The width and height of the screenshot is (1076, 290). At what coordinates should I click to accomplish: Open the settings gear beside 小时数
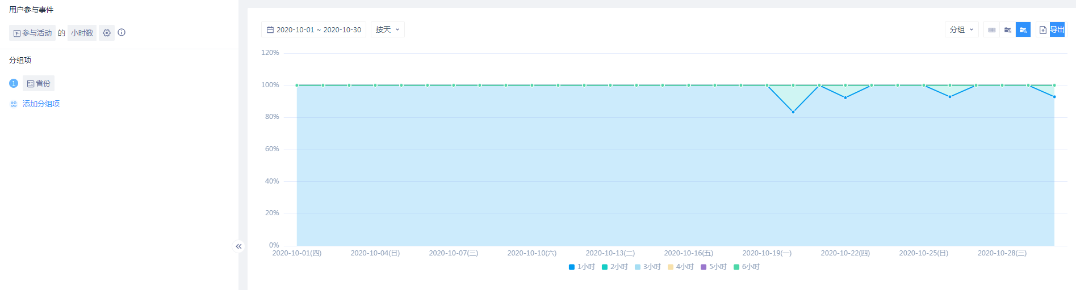107,33
